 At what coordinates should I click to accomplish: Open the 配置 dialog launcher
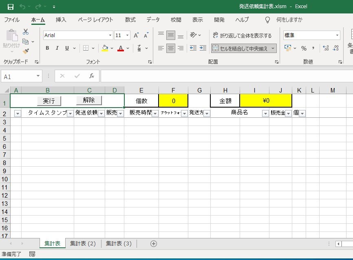[277, 62]
